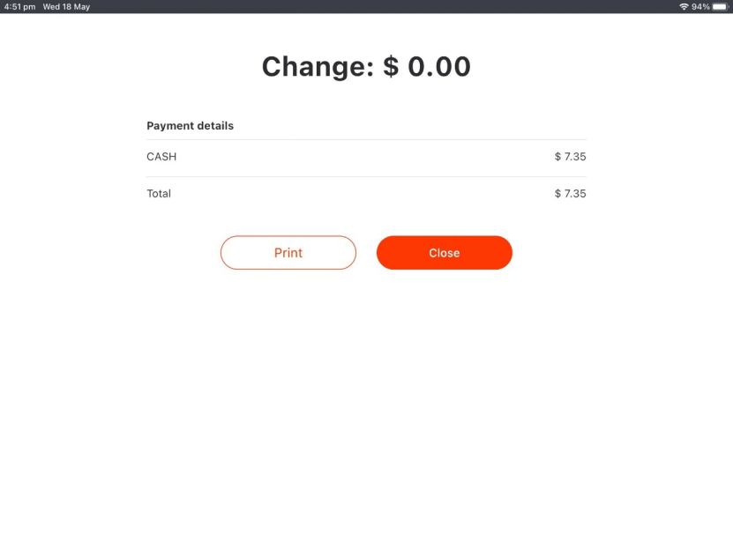This screenshot has height=549, width=733.
Task: Tap the Print receipt button
Action: point(288,253)
